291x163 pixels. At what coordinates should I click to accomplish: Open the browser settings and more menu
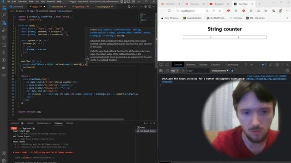287,11
